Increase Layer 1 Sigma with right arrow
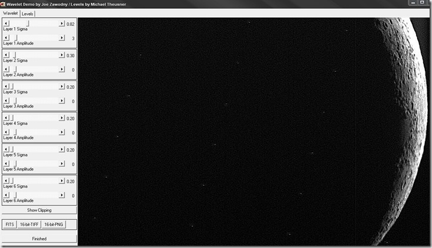This screenshot has width=432, height=248. click(x=61, y=24)
